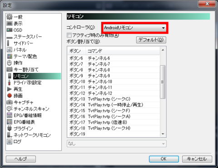The width and height of the screenshot is (218, 168).
Task: Select row ボタン15 TvtPlay シーク:F
Action: coord(114,110)
